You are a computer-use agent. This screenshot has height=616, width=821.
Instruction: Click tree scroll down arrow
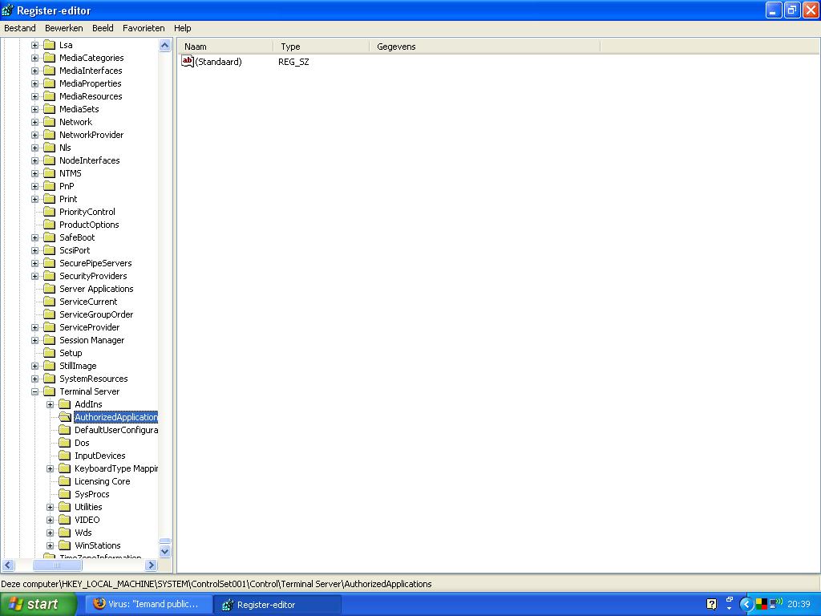click(x=165, y=551)
